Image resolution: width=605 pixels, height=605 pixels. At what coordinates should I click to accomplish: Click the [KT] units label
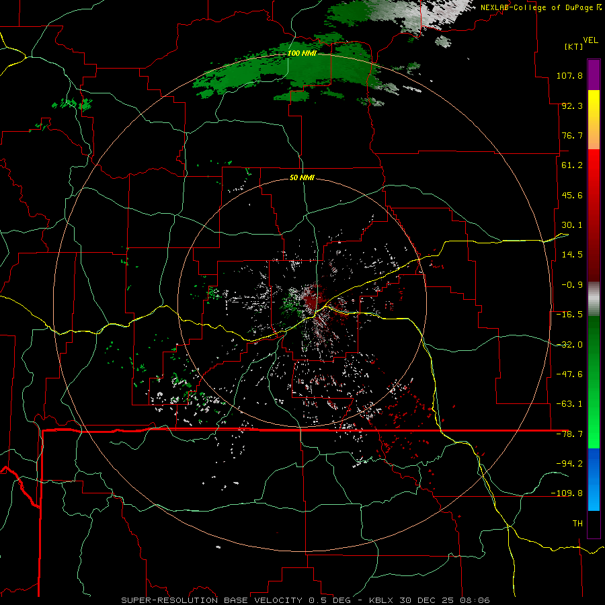pyautogui.click(x=574, y=46)
